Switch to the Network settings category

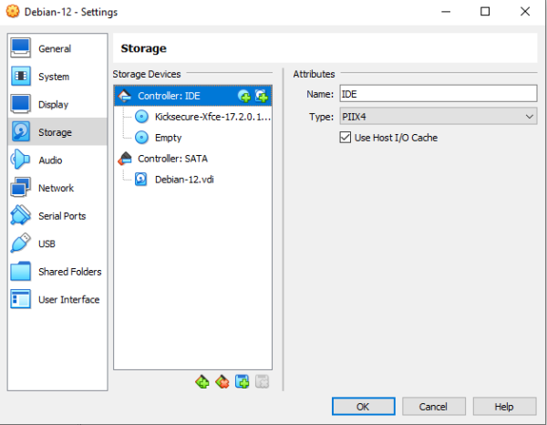tap(56, 188)
